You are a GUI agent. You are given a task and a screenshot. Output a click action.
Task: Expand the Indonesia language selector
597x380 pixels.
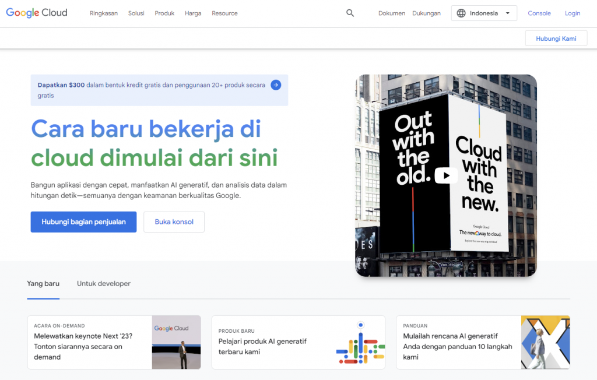(484, 13)
